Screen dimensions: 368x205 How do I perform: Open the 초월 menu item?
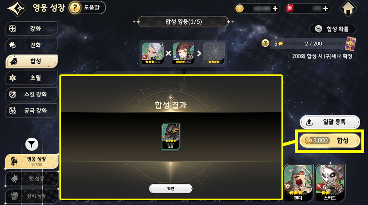tap(31, 78)
